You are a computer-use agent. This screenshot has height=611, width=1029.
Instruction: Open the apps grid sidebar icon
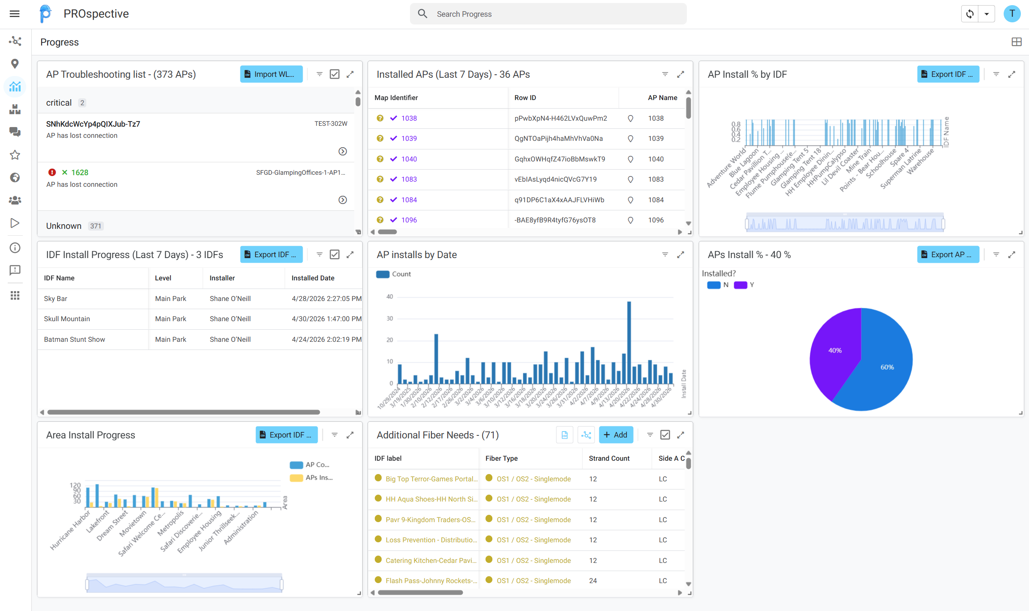click(15, 295)
